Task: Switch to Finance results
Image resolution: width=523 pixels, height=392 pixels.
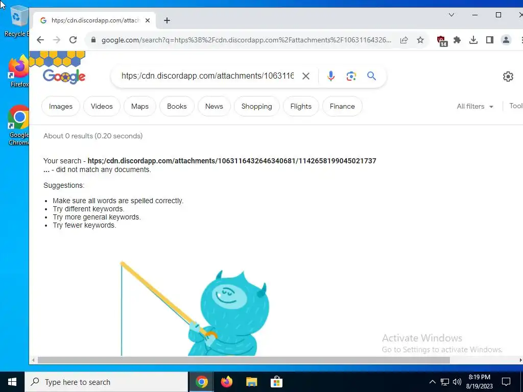Action: 342,106
